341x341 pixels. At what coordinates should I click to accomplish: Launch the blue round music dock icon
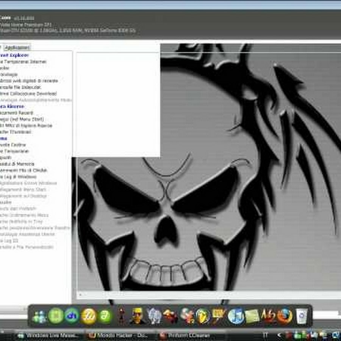click(x=236, y=316)
